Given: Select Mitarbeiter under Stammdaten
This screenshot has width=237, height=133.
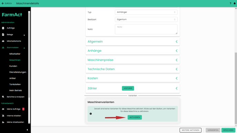Looking at the screenshot, I should (15, 54).
